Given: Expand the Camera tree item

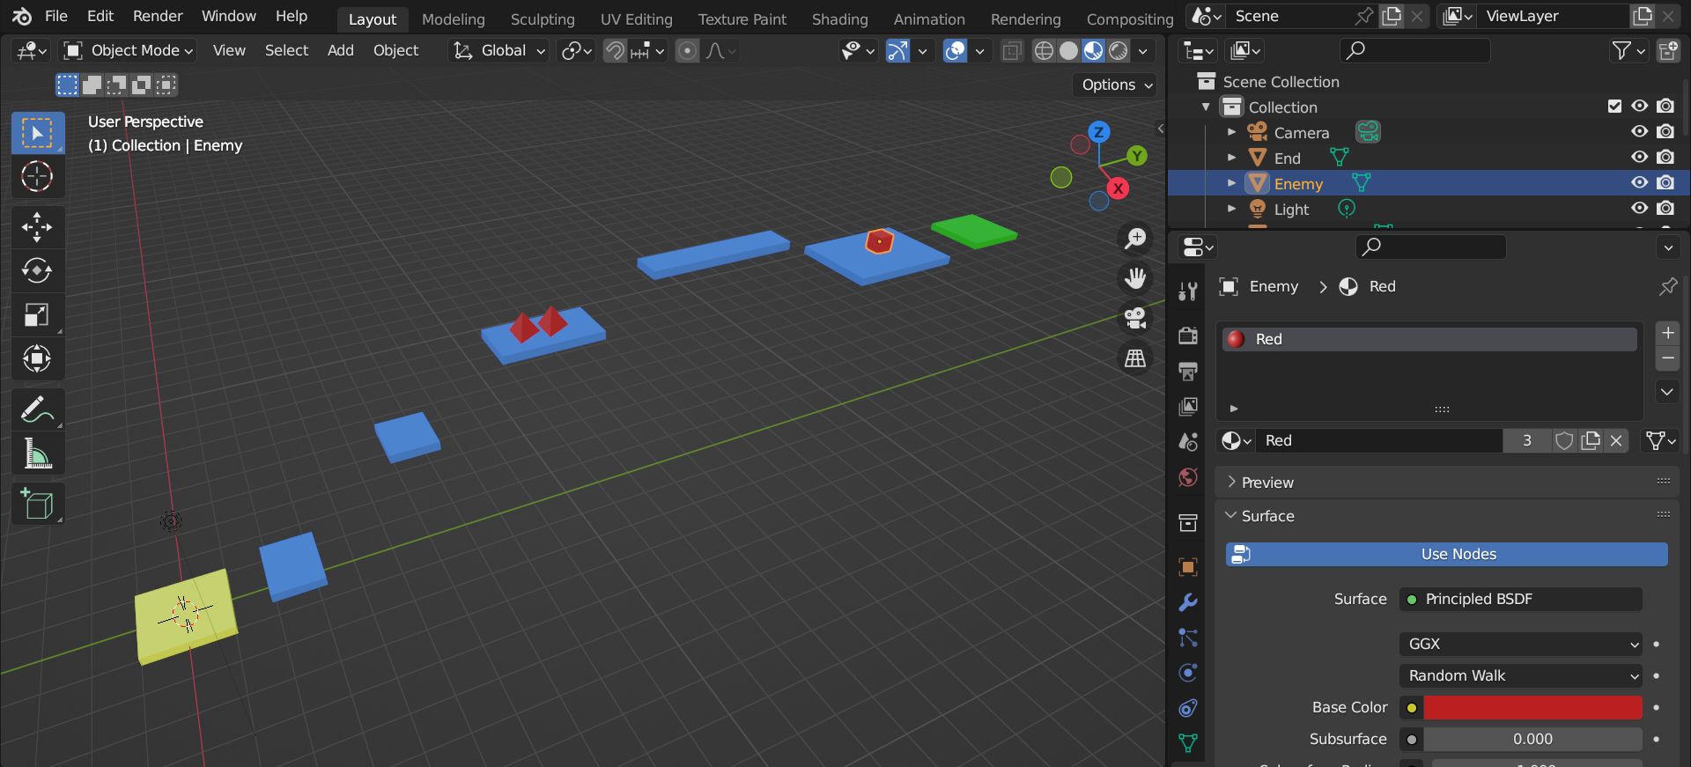Looking at the screenshot, I should (x=1232, y=132).
